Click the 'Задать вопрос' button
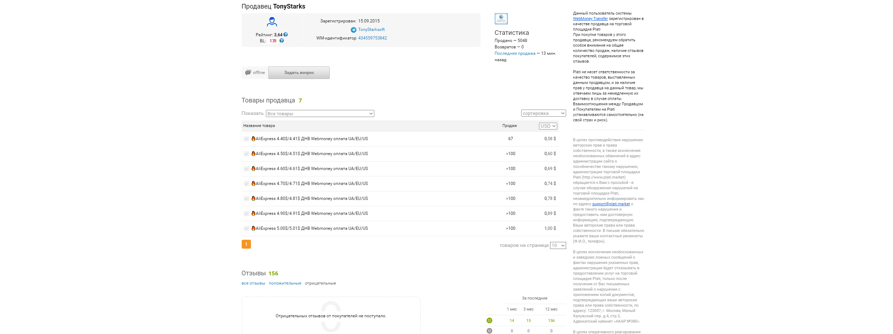The width and height of the screenshot is (893, 334). 299,73
